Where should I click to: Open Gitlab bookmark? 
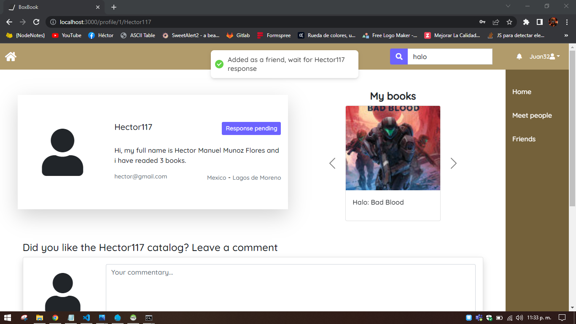[238, 35]
